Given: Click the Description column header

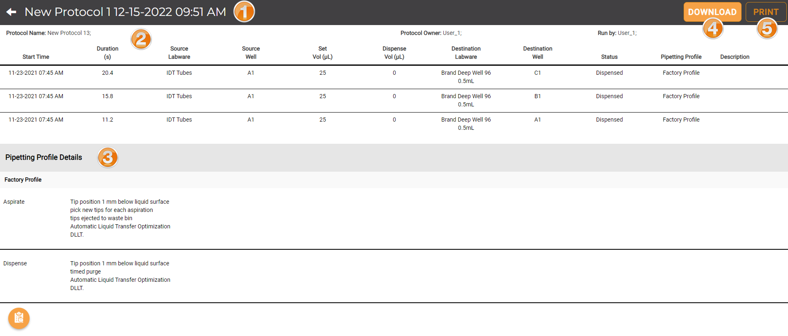Looking at the screenshot, I should click(x=734, y=57).
